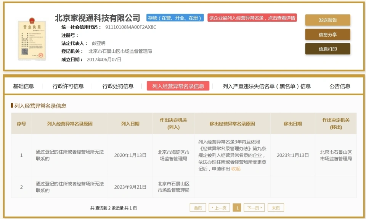Click the 移出经营异常名录原因 column header
Viewport: 366px width, 219px height.
click(232, 124)
